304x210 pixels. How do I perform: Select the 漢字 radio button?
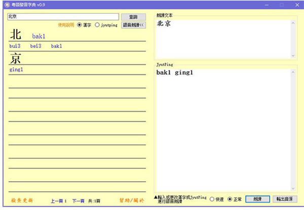click(x=79, y=25)
